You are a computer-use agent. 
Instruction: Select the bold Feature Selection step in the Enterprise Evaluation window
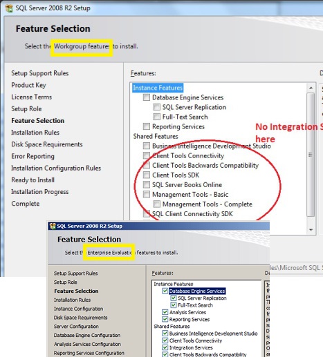pyautogui.click(x=76, y=291)
